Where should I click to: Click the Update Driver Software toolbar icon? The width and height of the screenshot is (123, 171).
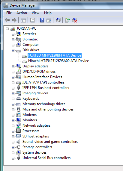(x=67, y=20)
